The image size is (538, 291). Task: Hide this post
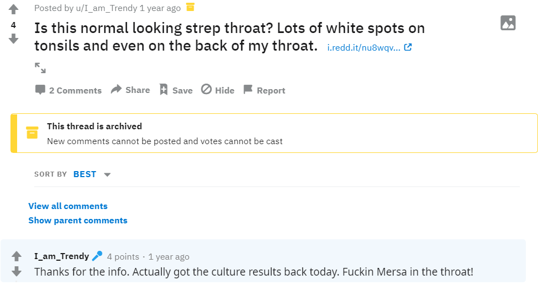tap(217, 90)
